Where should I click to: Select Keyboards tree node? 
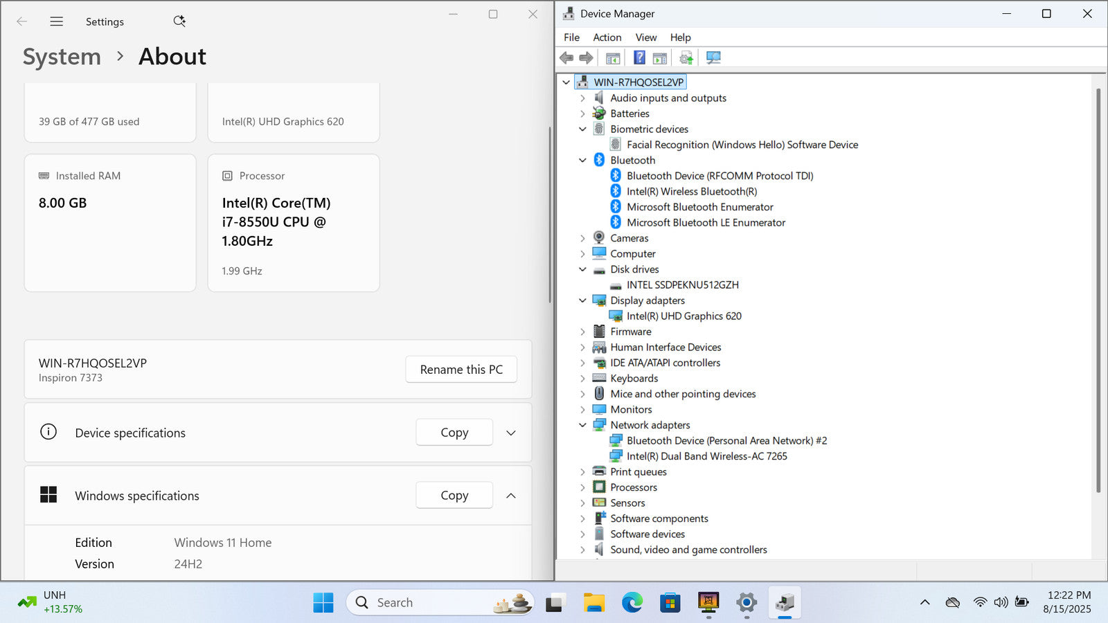pos(634,379)
